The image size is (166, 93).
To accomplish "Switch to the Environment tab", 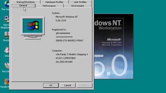I will pos(78,6).
